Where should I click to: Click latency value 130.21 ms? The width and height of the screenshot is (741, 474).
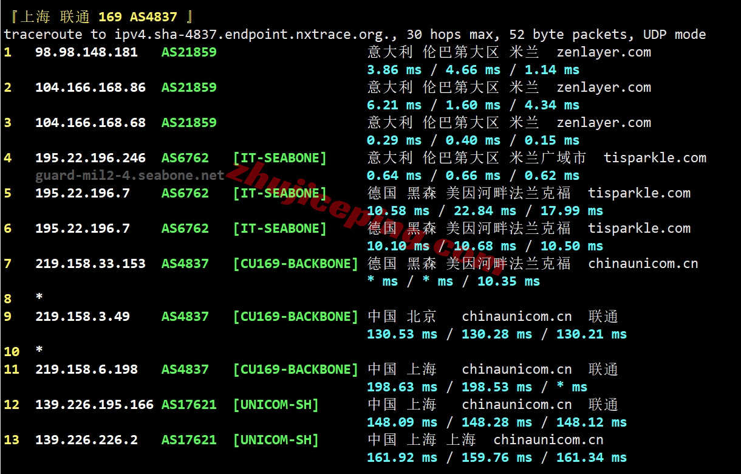[x=592, y=334]
